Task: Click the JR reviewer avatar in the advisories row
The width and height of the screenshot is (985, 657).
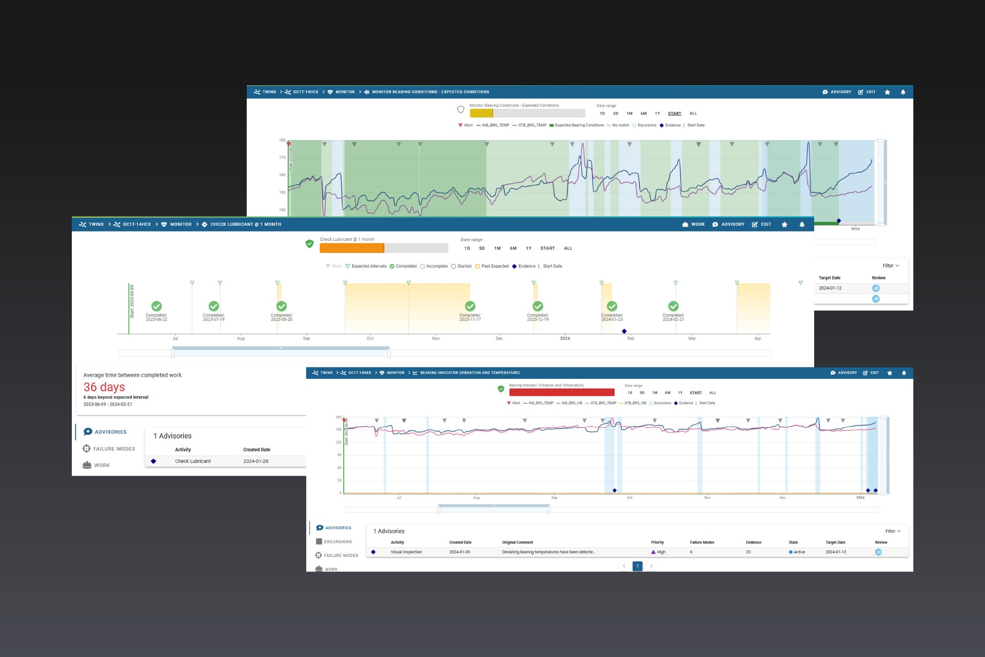Action: [878, 551]
